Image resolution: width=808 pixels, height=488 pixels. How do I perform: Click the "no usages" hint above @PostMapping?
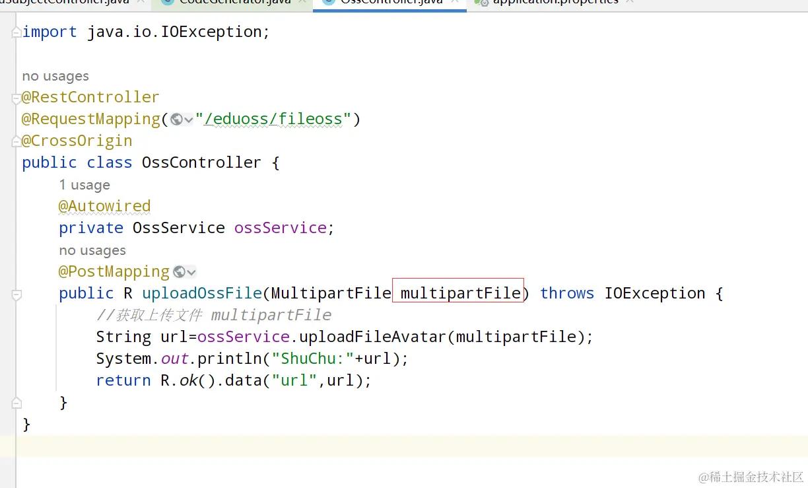pos(92,250)
